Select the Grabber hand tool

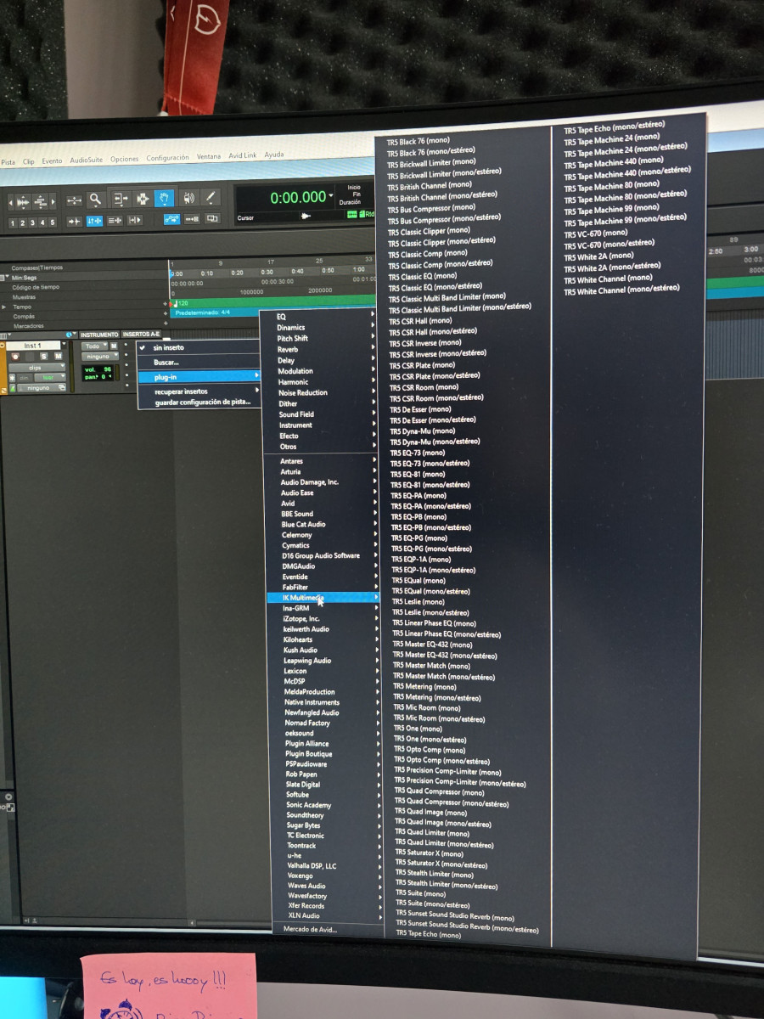pyautogui.click(x=164, y=198)
